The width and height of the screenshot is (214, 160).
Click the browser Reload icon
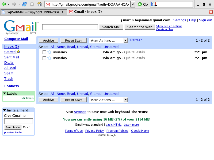[x=25, y=4]
